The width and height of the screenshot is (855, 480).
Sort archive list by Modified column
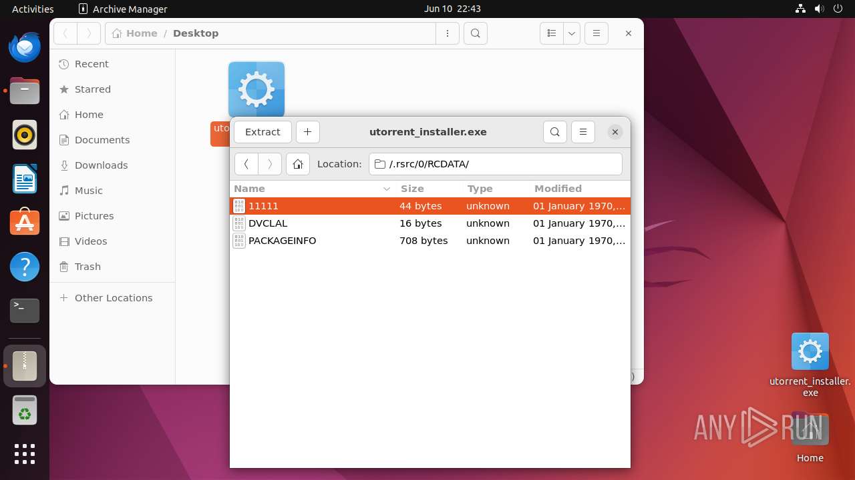point(580,189)
